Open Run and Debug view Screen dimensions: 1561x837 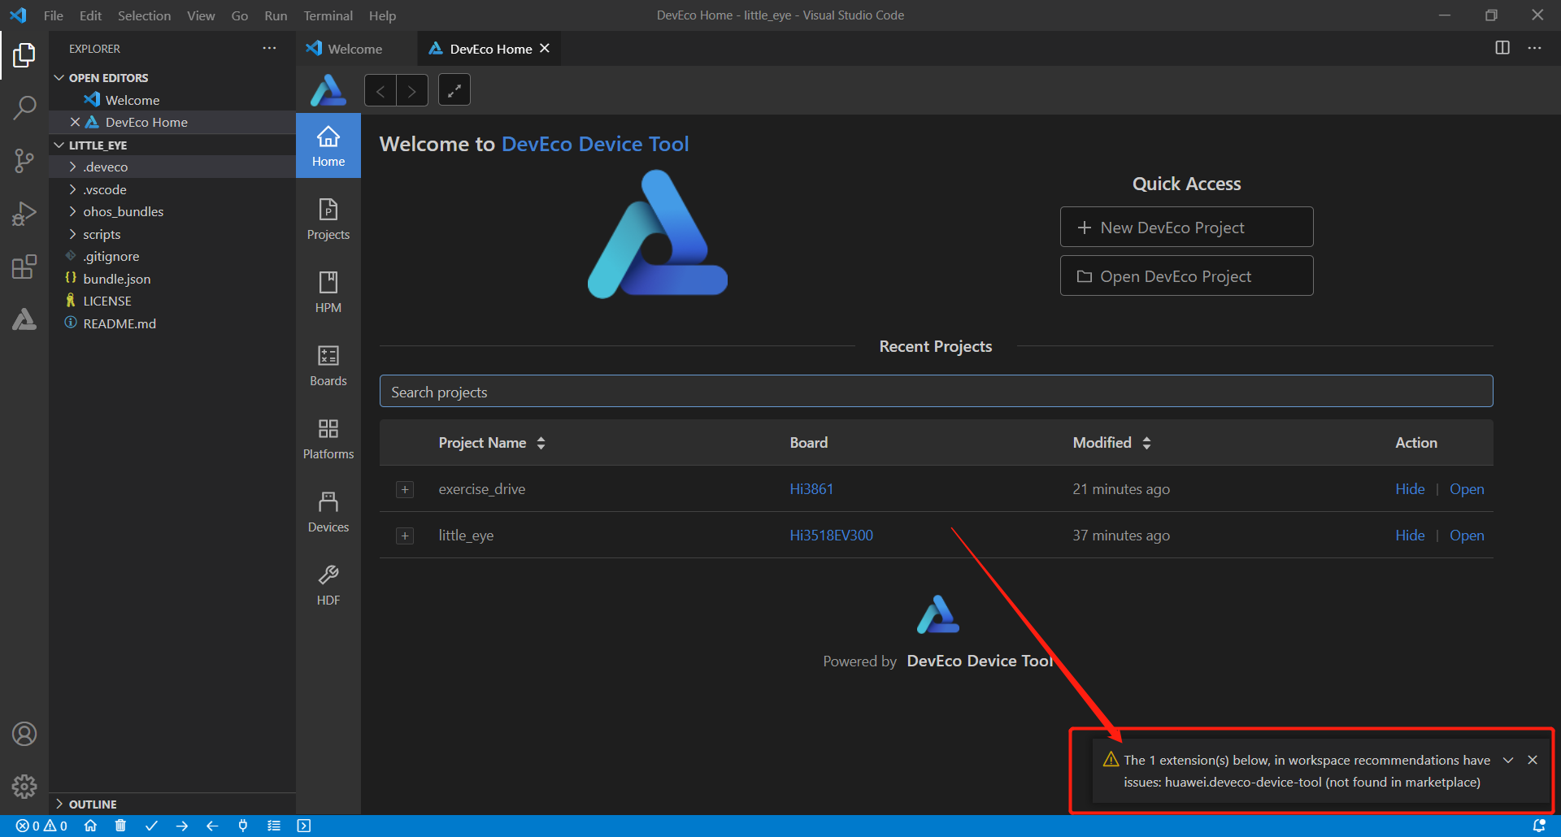pos(24,214)
